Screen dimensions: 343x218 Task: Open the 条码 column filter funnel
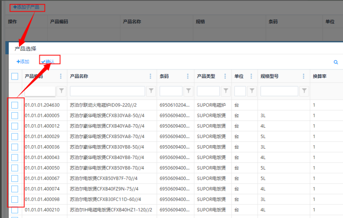pyautogui.click(x=189, y=91)
